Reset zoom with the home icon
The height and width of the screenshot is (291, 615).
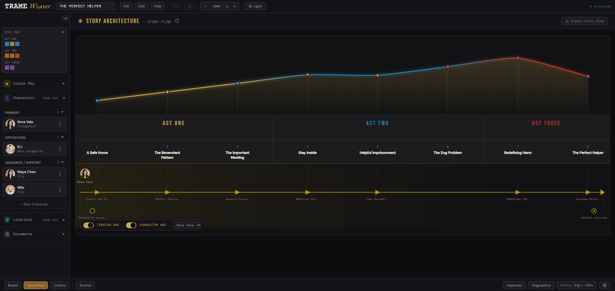(x=227, y=6)
